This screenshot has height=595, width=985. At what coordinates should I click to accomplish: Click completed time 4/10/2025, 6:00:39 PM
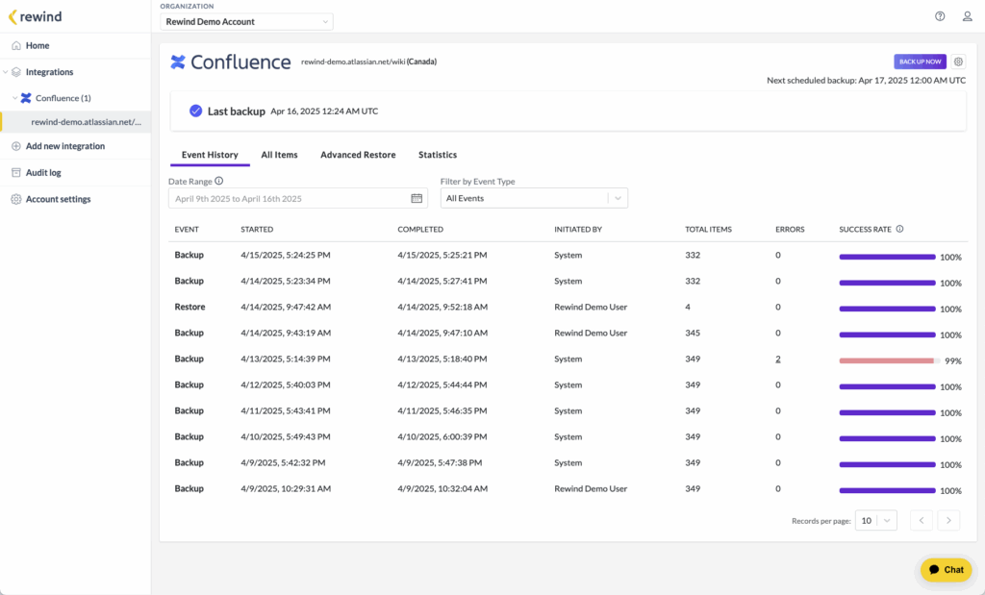pos(442,436)
